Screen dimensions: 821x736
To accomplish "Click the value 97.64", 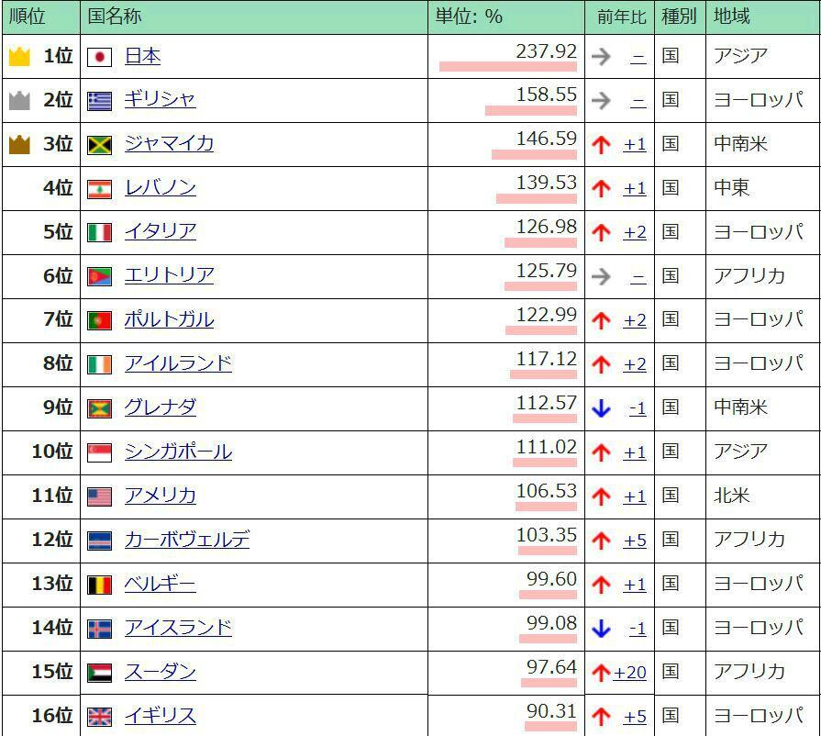I will [551, 667].
